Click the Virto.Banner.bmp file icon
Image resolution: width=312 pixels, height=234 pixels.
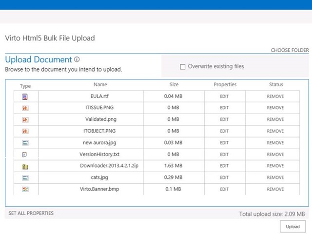tap(25, 189)
